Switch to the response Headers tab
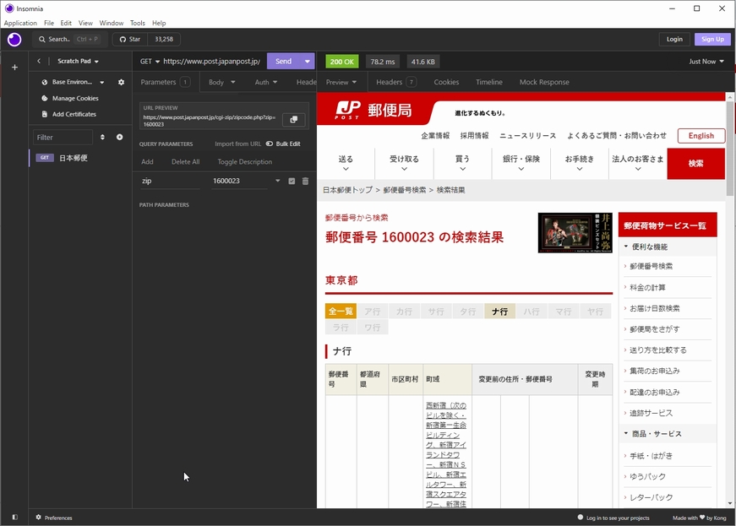 coord(396,82)
